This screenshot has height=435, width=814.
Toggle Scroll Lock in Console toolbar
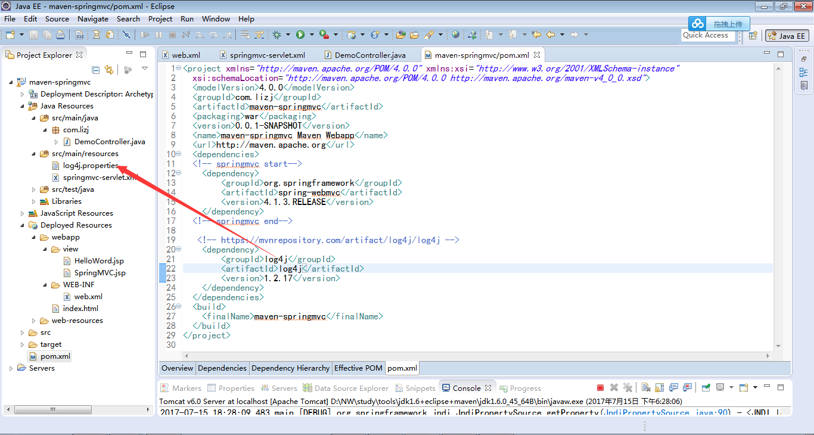(x=660, y=387)
